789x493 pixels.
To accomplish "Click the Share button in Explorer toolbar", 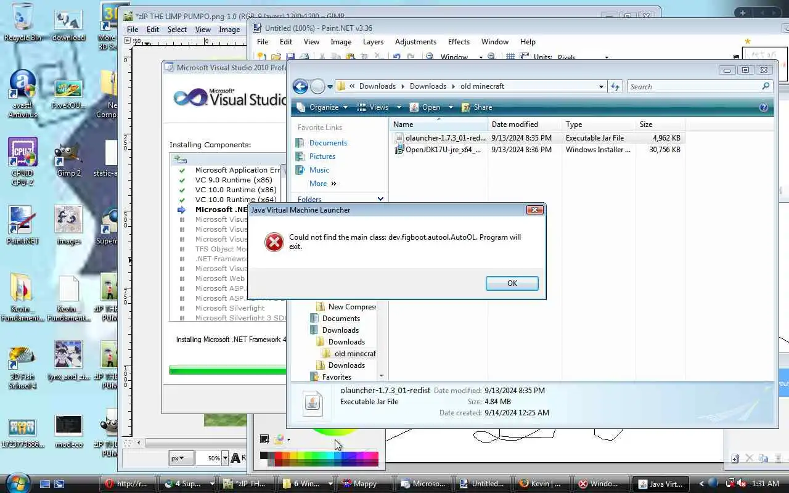I will [x=476, y=107].
